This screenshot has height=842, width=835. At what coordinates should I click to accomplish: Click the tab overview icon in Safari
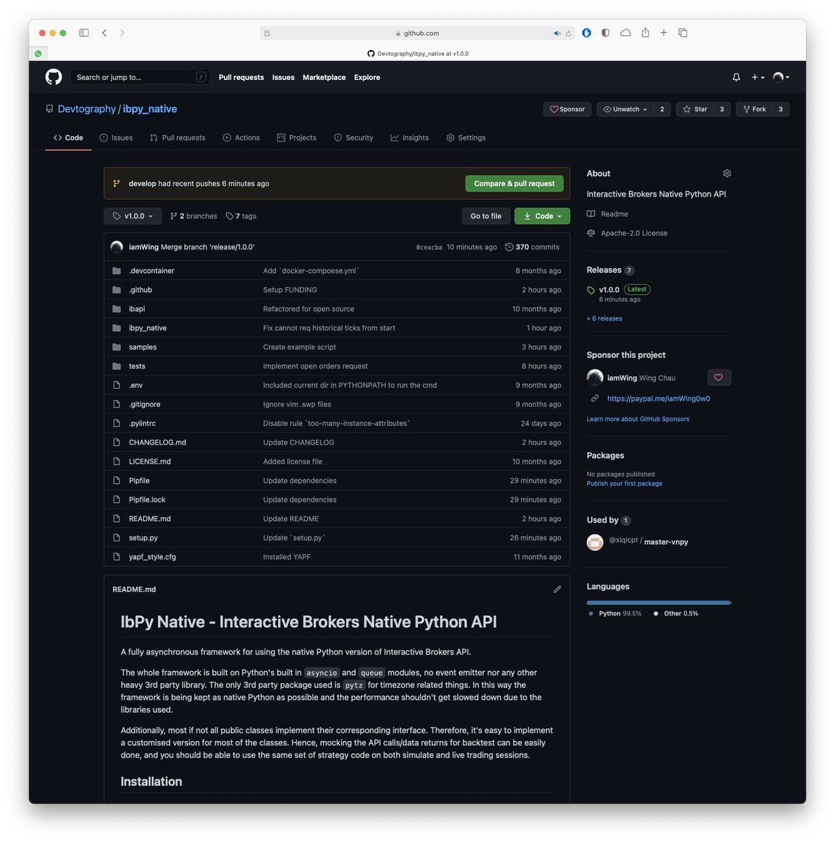[683, 32]
